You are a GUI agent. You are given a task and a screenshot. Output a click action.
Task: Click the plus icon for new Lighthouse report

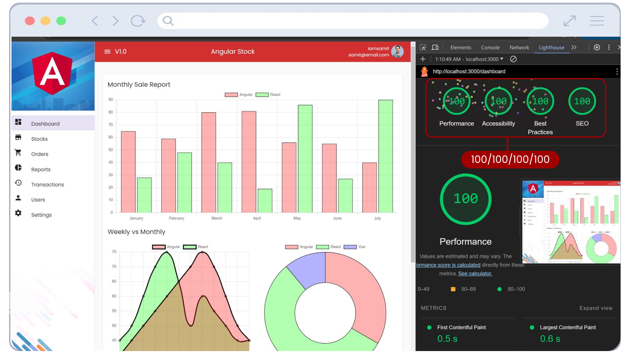[x=423, y=59]
